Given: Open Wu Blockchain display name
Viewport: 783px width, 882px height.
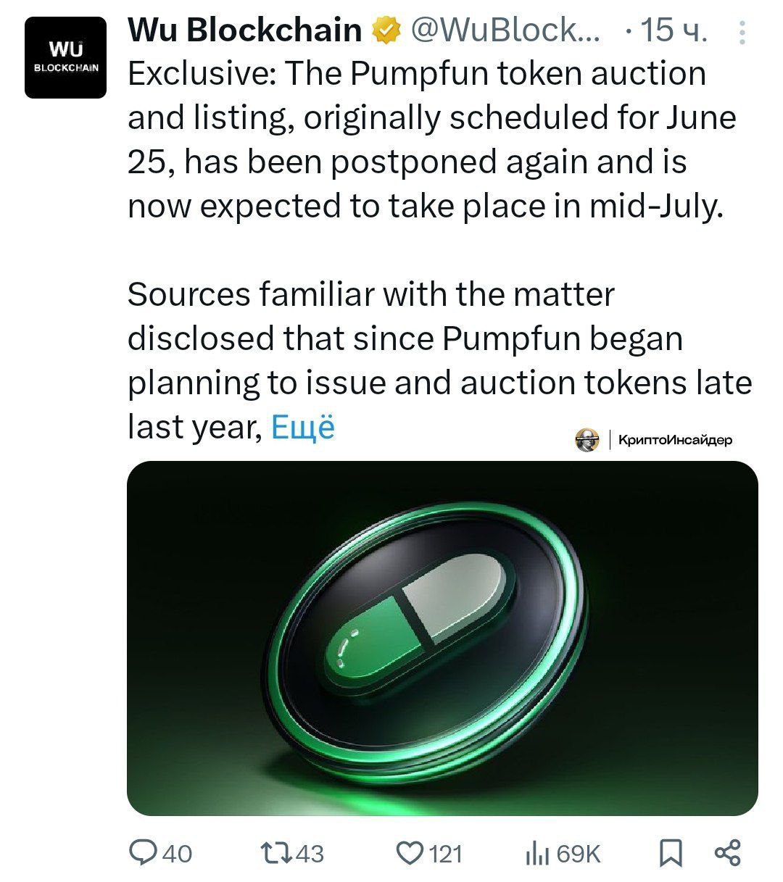Looking at the screenshot, I should [x=245, y=30].
